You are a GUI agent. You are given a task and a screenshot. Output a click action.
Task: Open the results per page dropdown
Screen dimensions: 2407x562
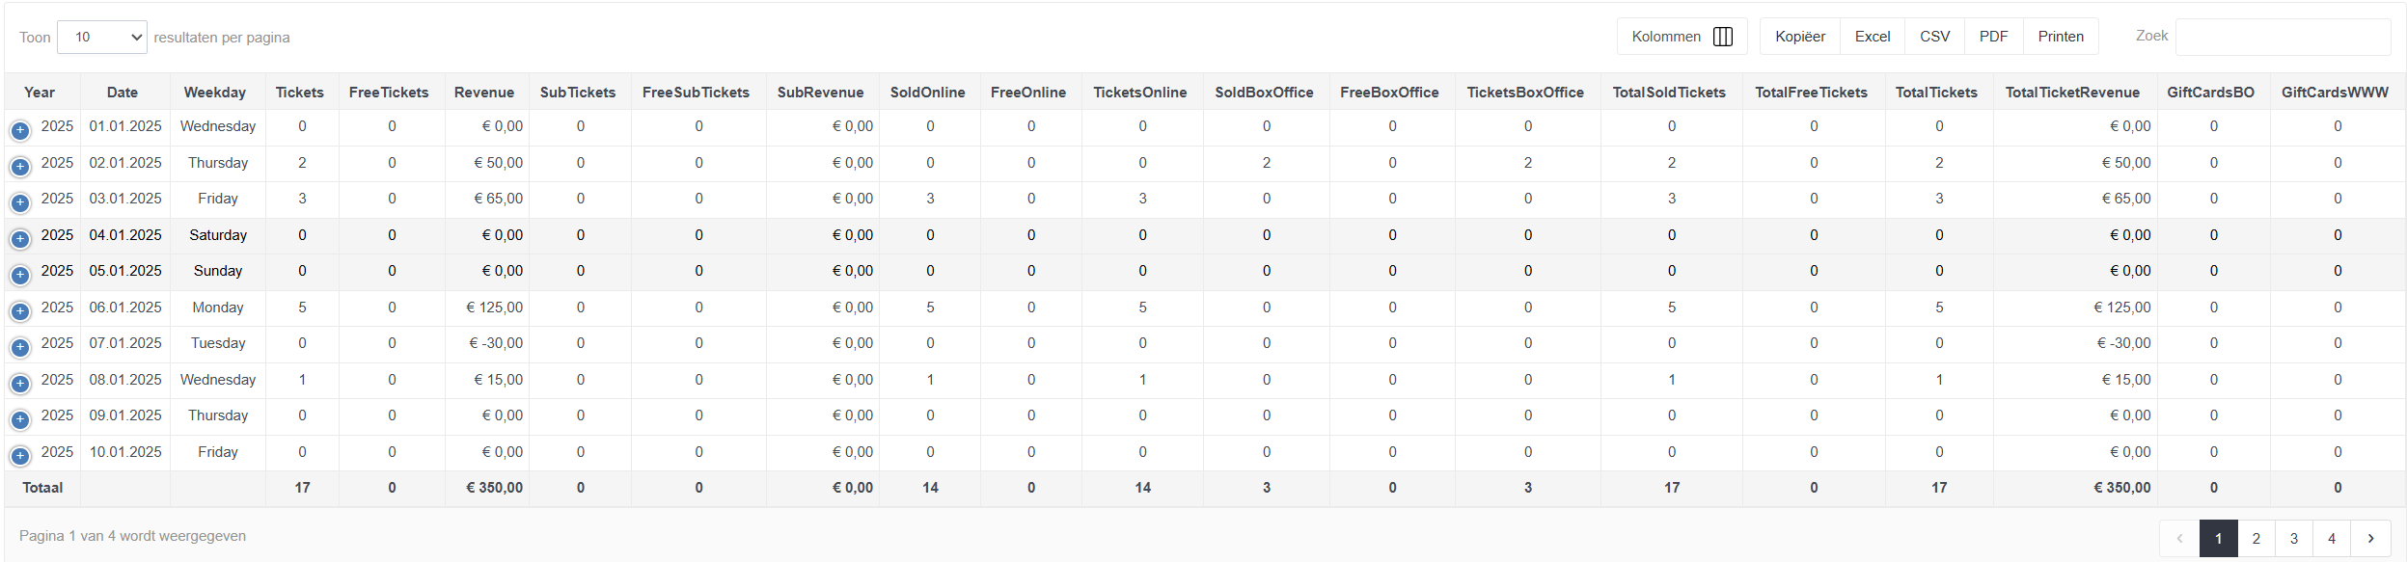(102, 37)
